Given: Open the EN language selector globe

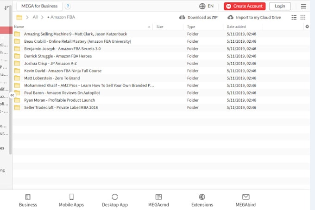Looking at the screenshot, I should tap(206, 6).
